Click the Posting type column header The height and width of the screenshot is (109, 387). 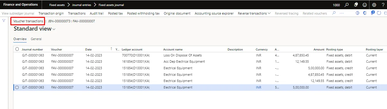point(335,49)
